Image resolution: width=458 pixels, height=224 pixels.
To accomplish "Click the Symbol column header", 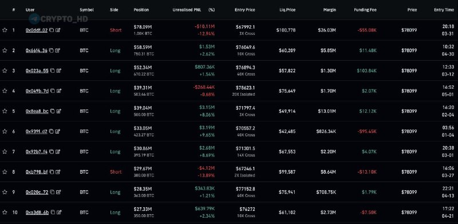I will 86,10.
